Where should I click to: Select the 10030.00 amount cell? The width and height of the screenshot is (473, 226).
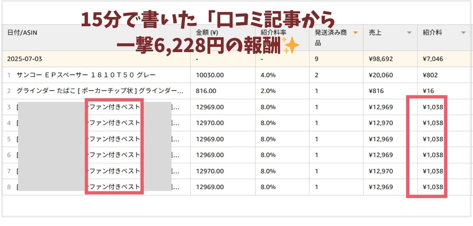[x=210, y=75]
